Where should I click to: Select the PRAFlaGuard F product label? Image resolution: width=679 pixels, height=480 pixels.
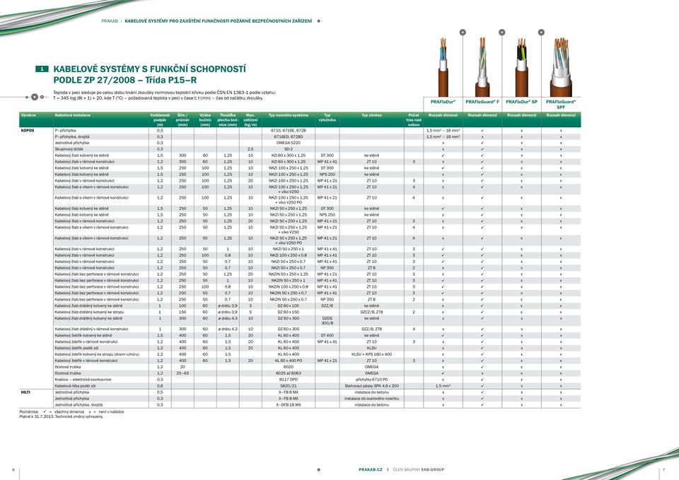pyautogui.click(x=482, y=102)
